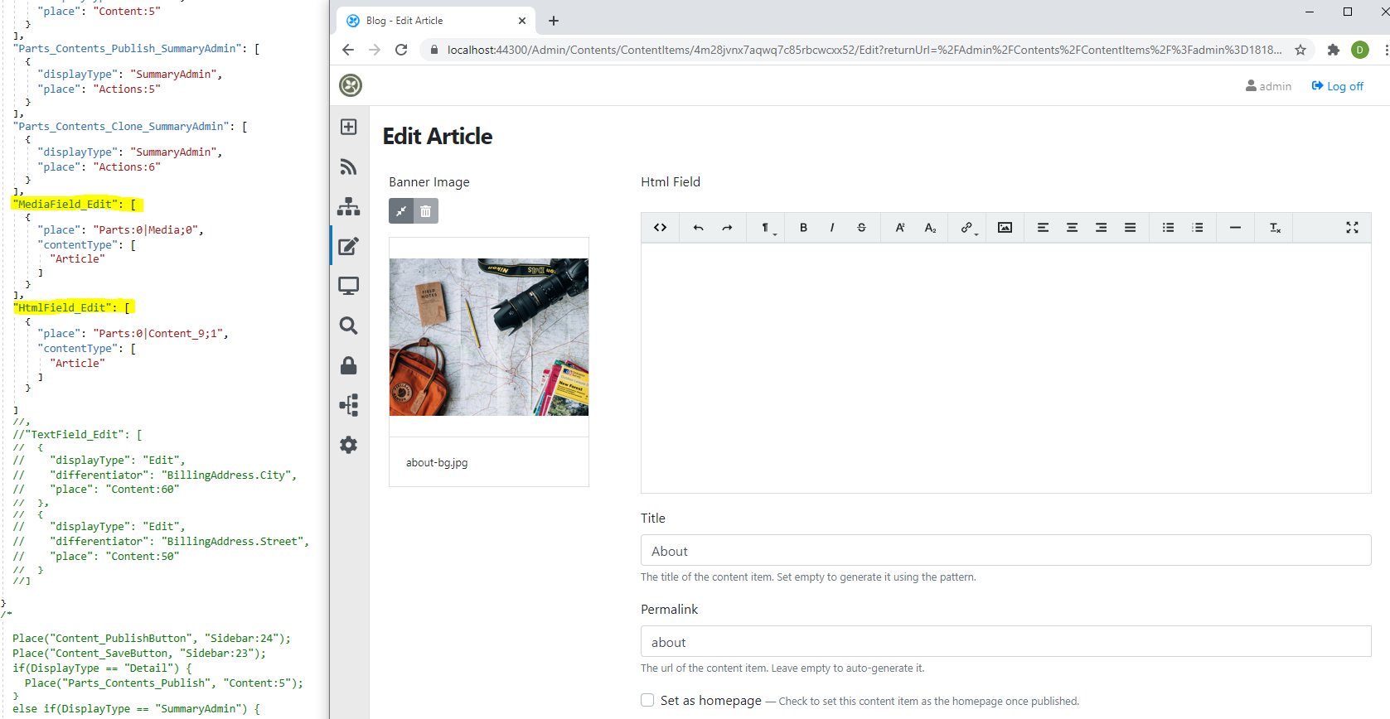Focus the Title input field
Screen dimensions: 1390x719
pos(1005,550)
